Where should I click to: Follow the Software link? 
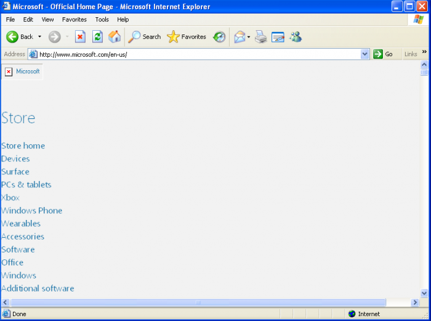(x=18, y=250)
